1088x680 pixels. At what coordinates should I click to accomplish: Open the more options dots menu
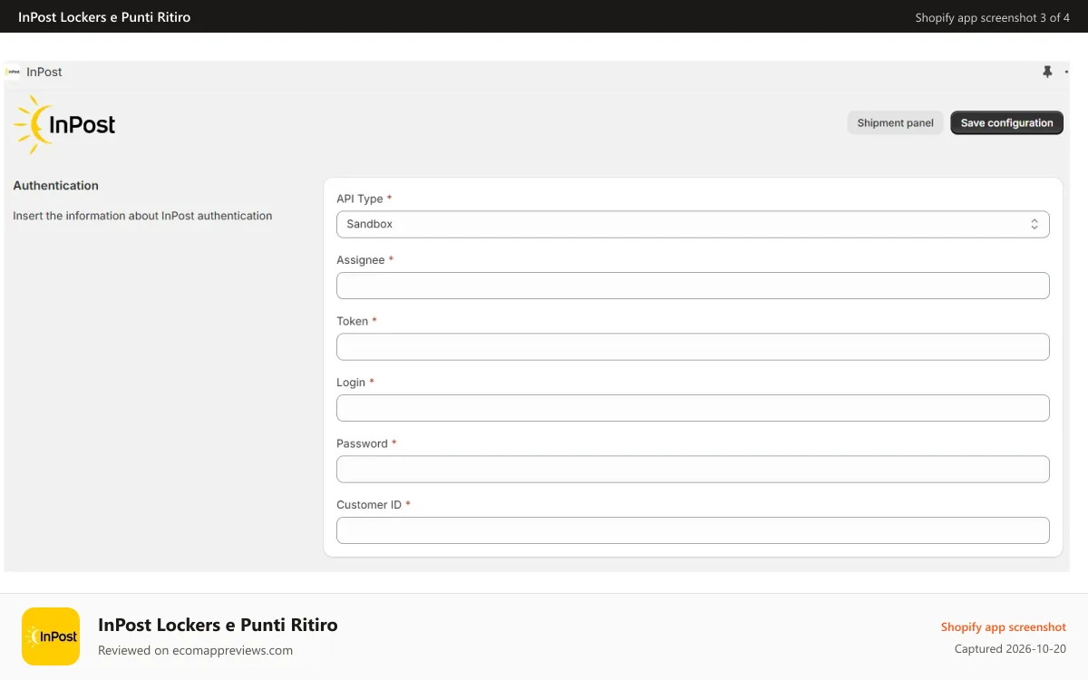tap(1066, 72)
